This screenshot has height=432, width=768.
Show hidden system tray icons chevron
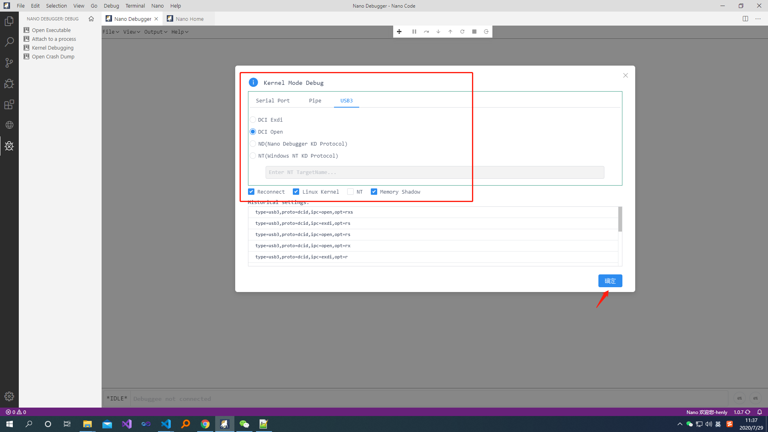click(x=680, y=424)
